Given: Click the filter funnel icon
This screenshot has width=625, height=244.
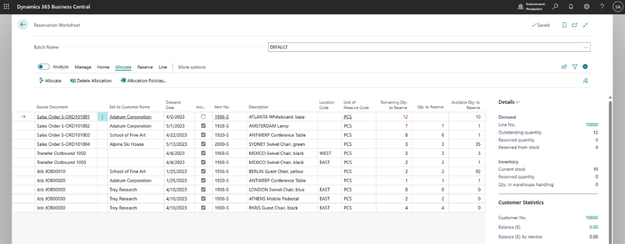Looking at the screenshot, I should (x=575, y=67).
